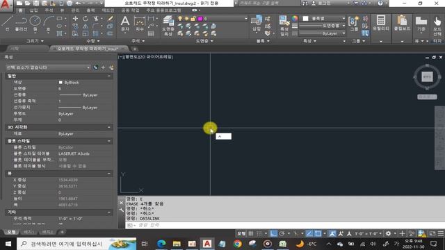Activate the Copy tool in Modify panel

point(75,26)
